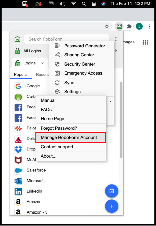
Task: Click the blue plus add button
Action: [112, 206]
